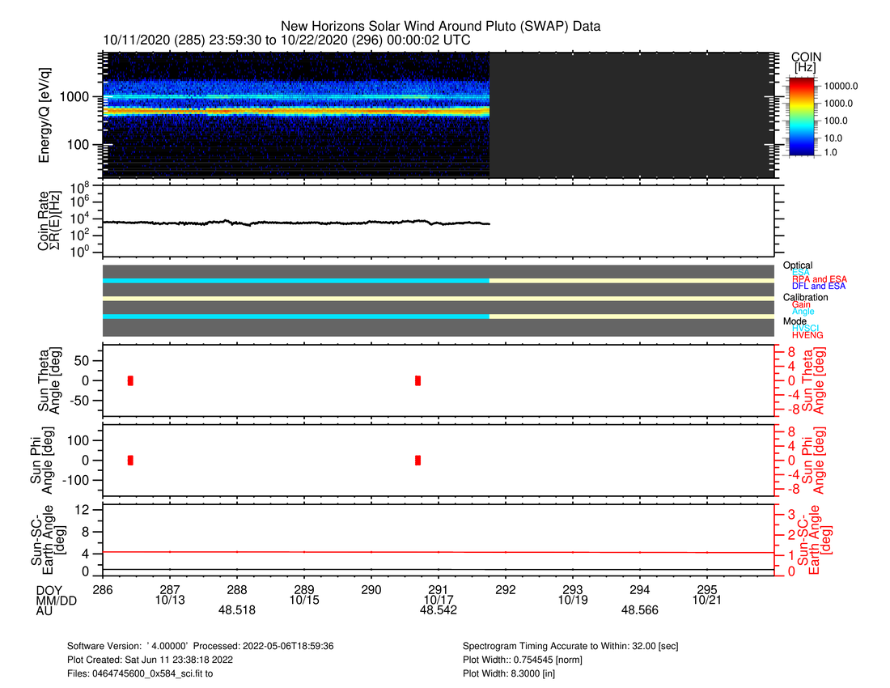Click the cyan 'Angle' calibration legend label
The height and width of the screenshot is (688, 890).
point(803,312)
